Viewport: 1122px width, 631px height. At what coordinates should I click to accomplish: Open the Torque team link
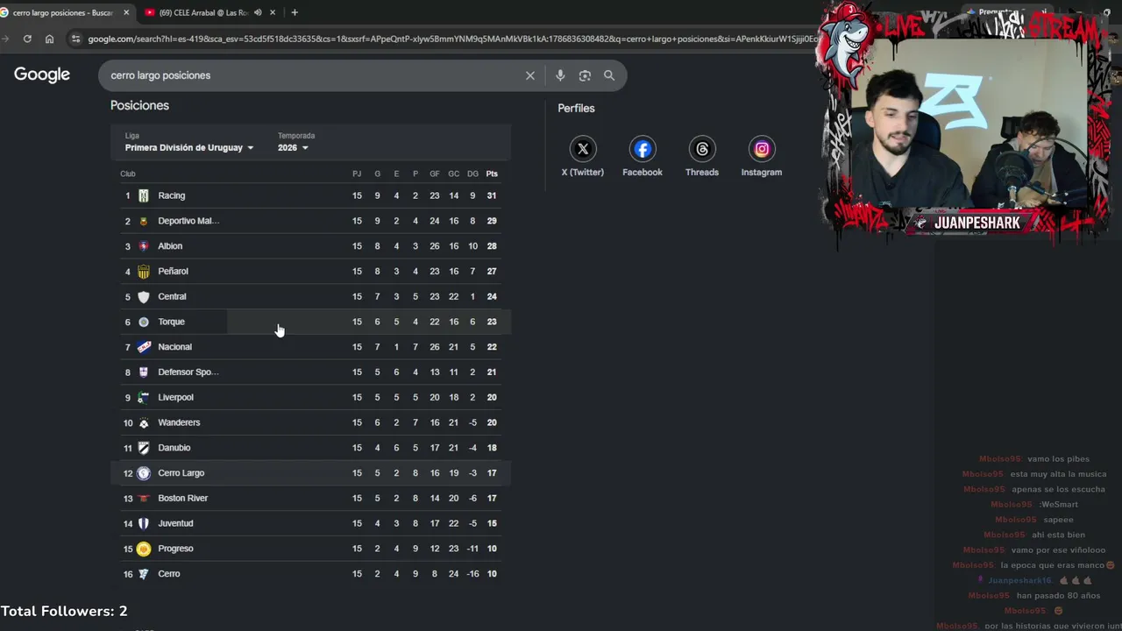click(171, 322)
